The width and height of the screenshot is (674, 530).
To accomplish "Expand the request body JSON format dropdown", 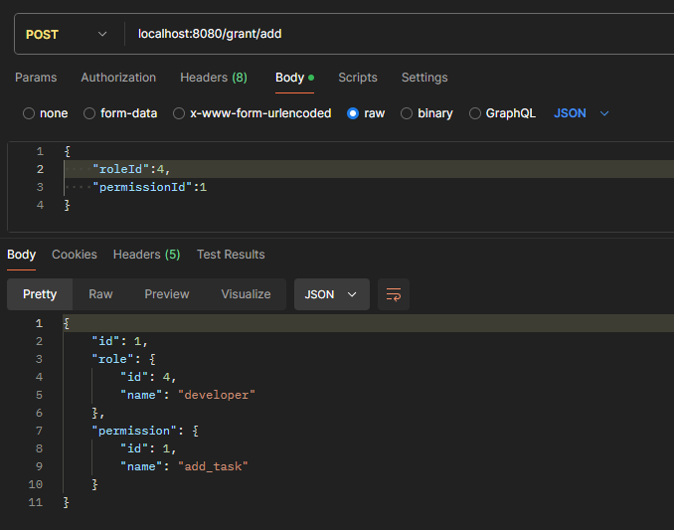I will coord(582,113).
